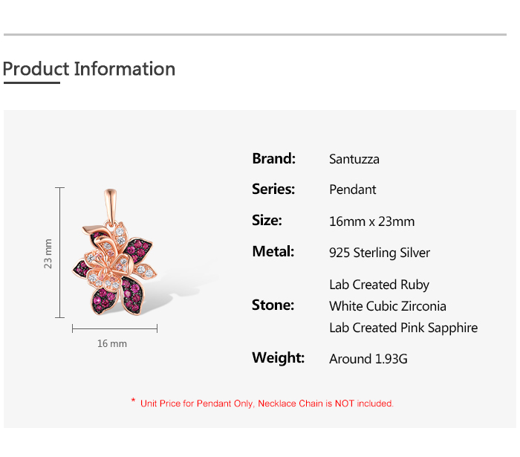Image resolution: width=520 pixels, height=457 pixels.
Task: Select the Pendant series value
Action: (x=353, y=189)
